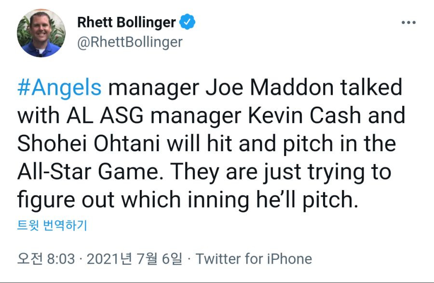The height and width of the screenshot is (283, 434).
Task: Click the word 'talked' in first line
Action: point(371,87)
